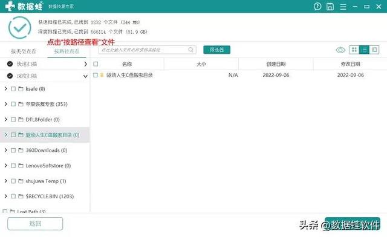Select $RECYCLE.BIN (1203) tree label

pyautogui.click(x=50, y=196)
